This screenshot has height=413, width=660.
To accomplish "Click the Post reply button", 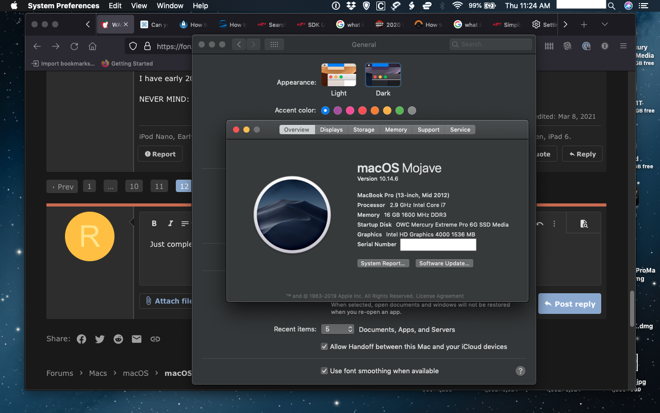I will pos(569,304).
